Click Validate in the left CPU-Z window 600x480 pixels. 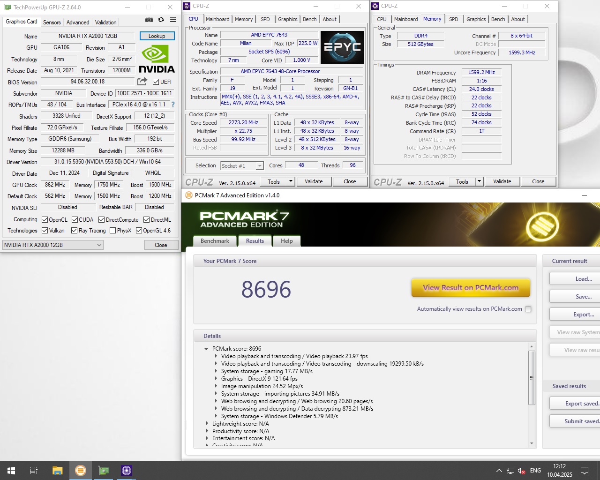tap(314, 181)
